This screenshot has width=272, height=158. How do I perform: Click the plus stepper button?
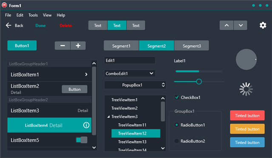78,46
